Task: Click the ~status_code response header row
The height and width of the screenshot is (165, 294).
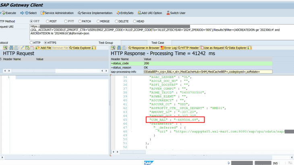Action: coord(191,63)
